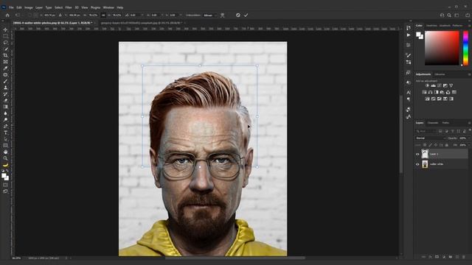Select the Move tool

click(x=5, y=29)
